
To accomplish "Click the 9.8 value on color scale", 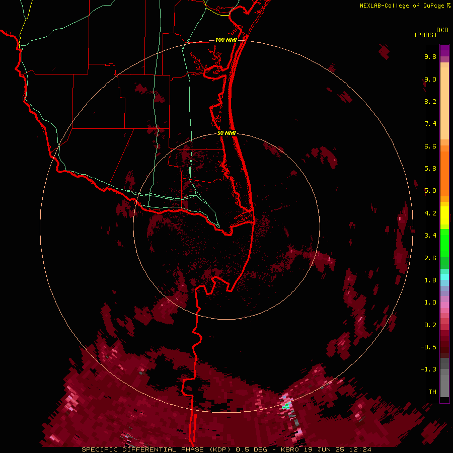I will [430, 56].
